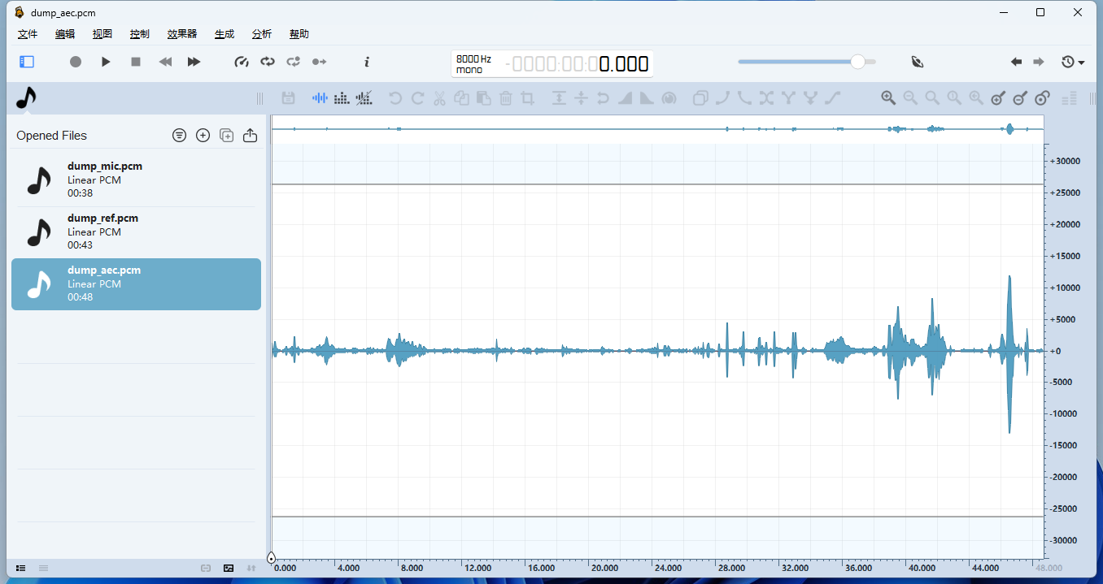Switch to waveform view

click(320, 98)
